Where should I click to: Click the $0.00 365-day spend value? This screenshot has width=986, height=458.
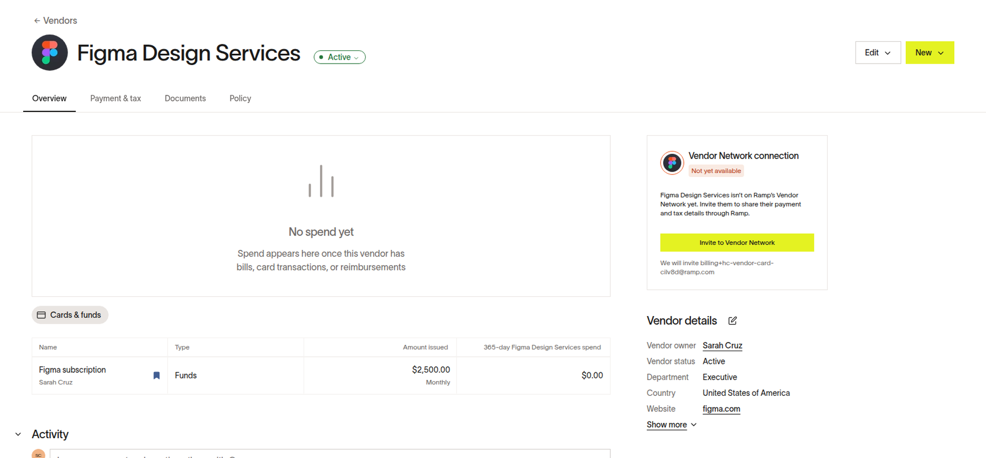pos(592,376)
